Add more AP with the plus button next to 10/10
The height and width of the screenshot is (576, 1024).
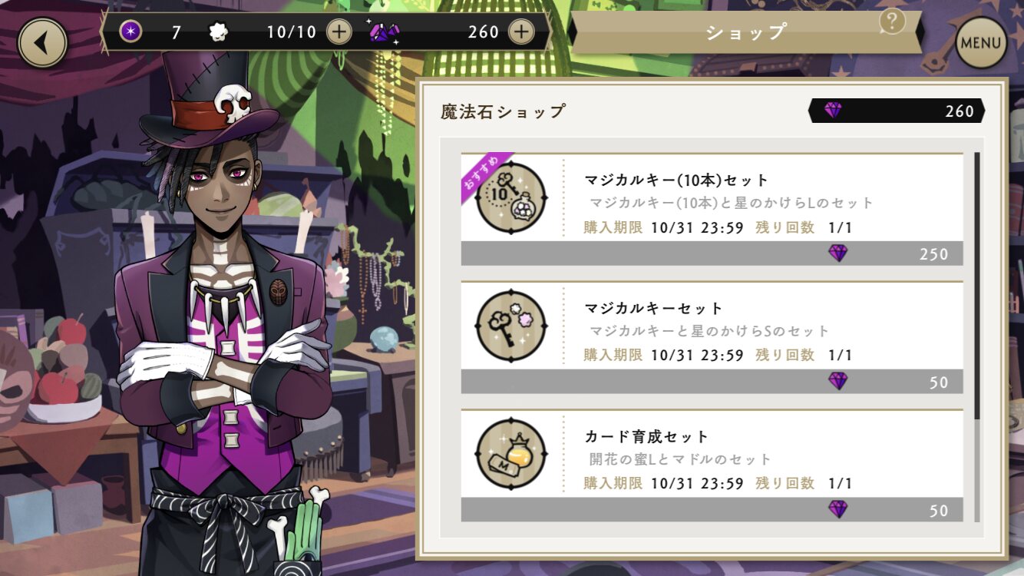pyautogui.click(x=339, y=31)
